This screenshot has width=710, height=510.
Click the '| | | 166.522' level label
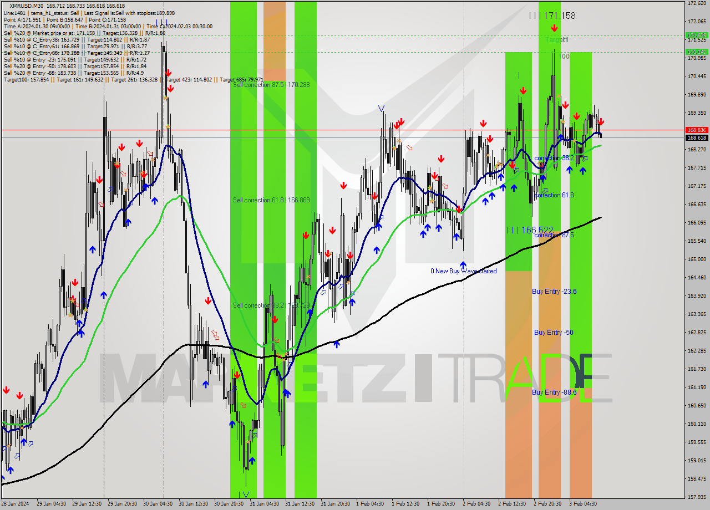tap(530, 229)
